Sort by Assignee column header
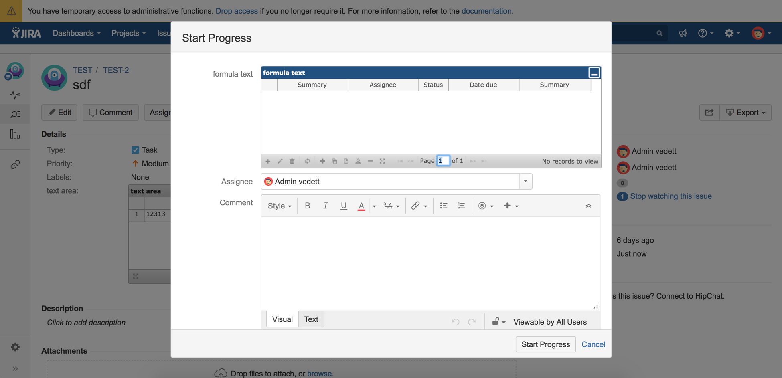This screenshot has width=782, height=378. (x=383, y=85)
